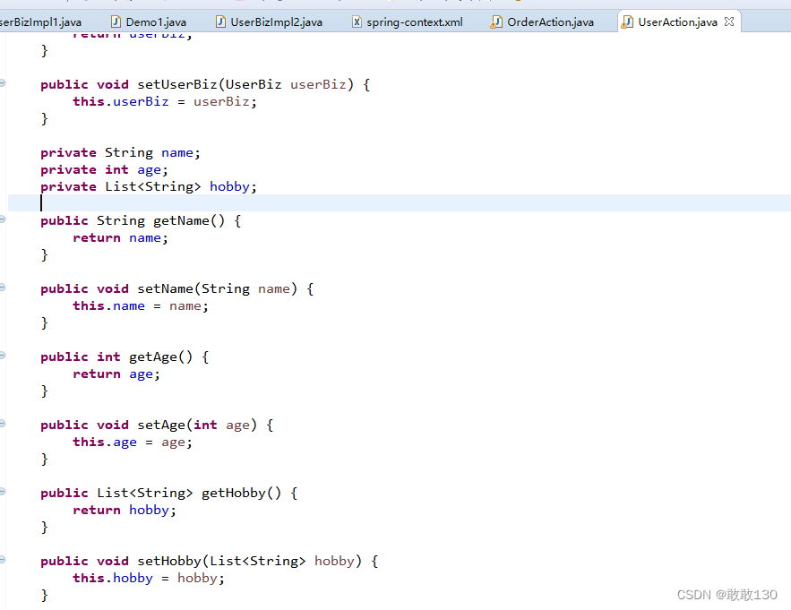The height and width of the screenshot is (610, 791).
Task: Click the 'return age;' statement
Action: click(x=116, y=374)
